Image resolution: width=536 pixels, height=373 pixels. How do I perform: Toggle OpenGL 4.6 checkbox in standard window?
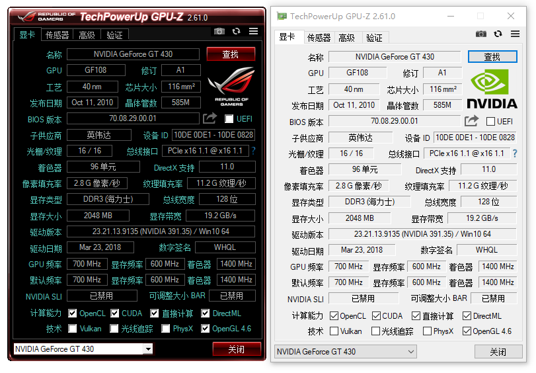[x=467, y=331]
